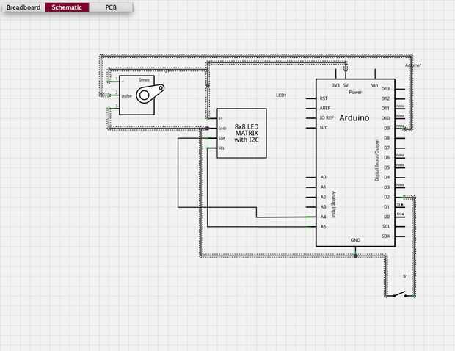This screenshot has width=455, height=351.
Task: Click the Arduino GND pin label
Action: (x=355, y=240)
